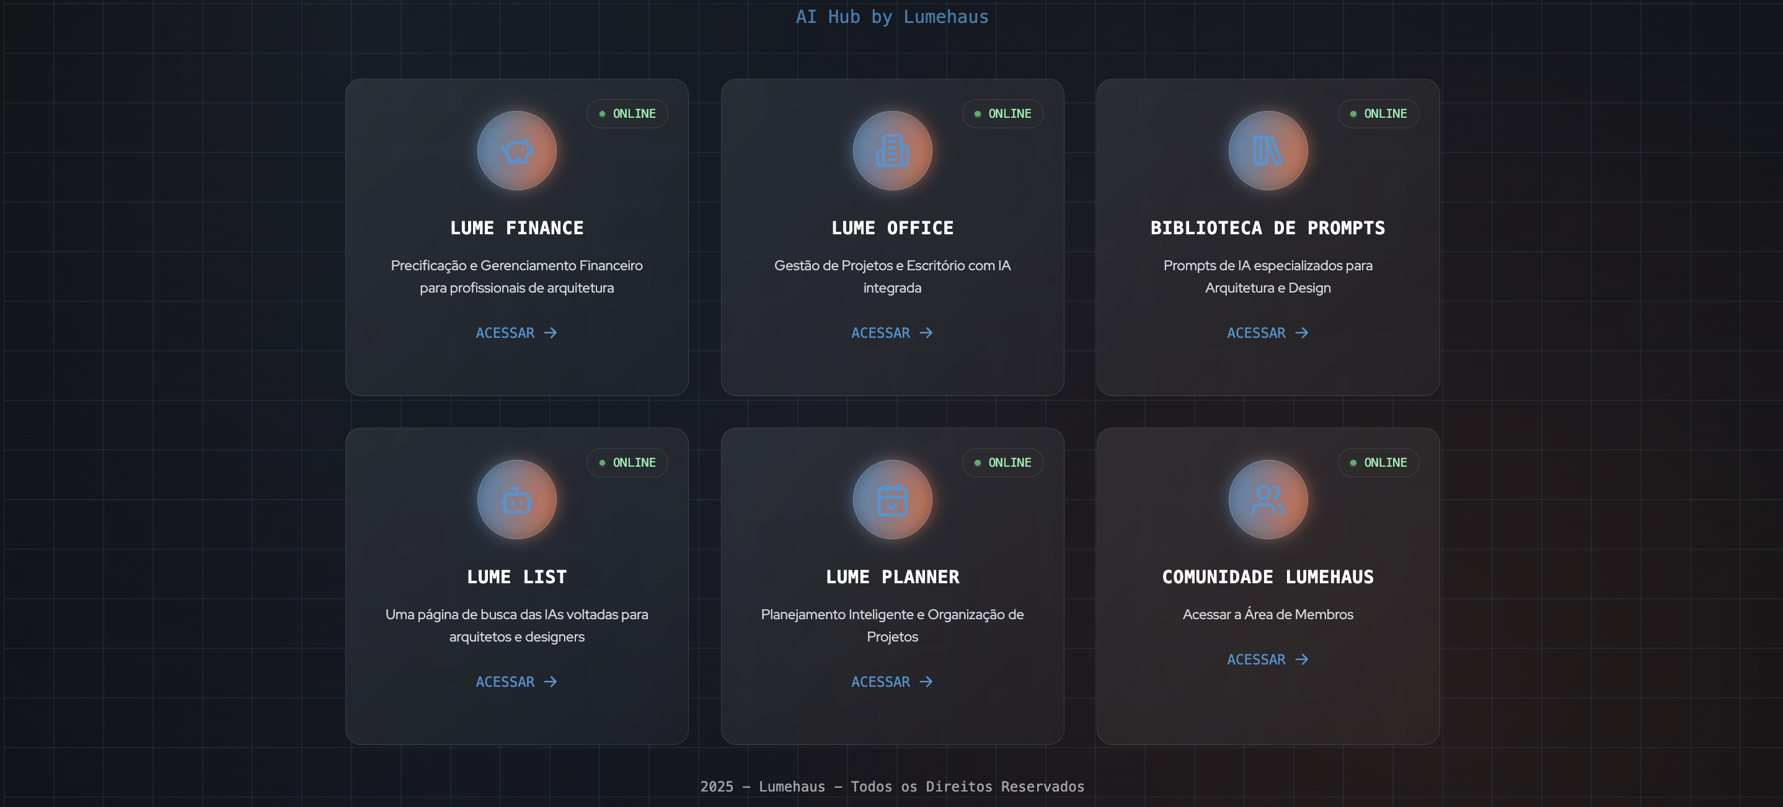Click the ONLINE badge on Comunidade Lumehaus
The height and width of the screenshot is (807, 1783).
(x=1378, y=462)
